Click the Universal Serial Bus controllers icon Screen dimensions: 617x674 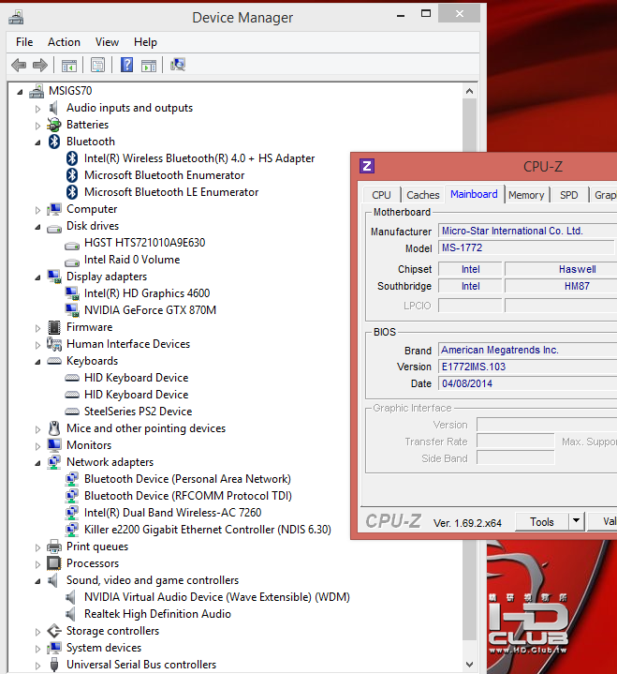click(54, 665)
